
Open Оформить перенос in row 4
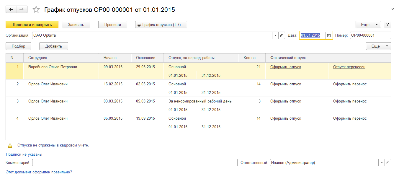tap(350, 118)
